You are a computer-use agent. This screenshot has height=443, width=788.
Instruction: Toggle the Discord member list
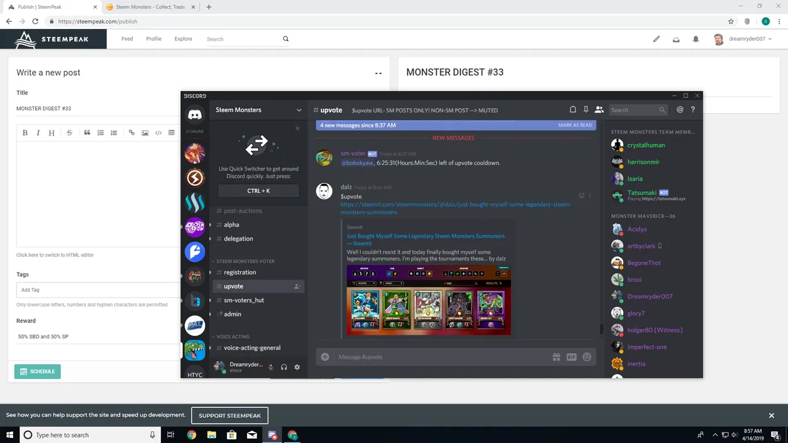(599, 110)
